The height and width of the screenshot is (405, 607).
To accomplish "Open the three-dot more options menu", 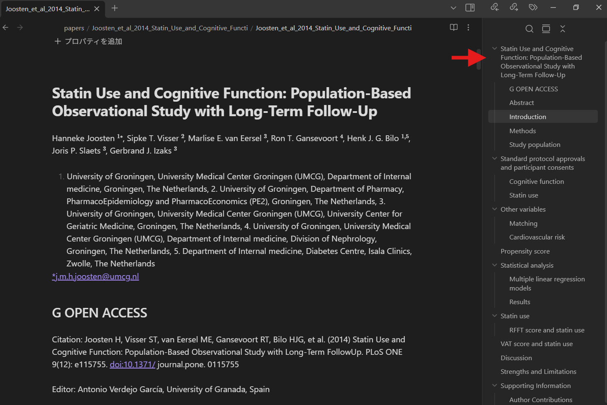I will [x=468, y=27].
